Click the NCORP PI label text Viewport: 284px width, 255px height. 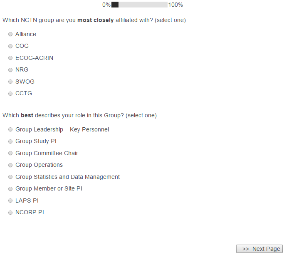click(x=30, y=212)
